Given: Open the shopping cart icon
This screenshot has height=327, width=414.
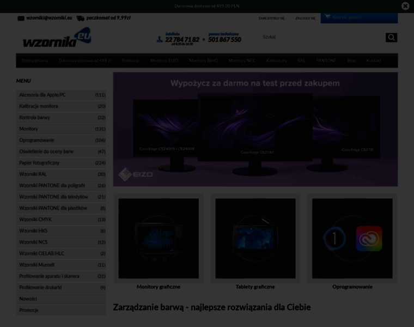Looking at the screenshot, I should click(327, 17).
